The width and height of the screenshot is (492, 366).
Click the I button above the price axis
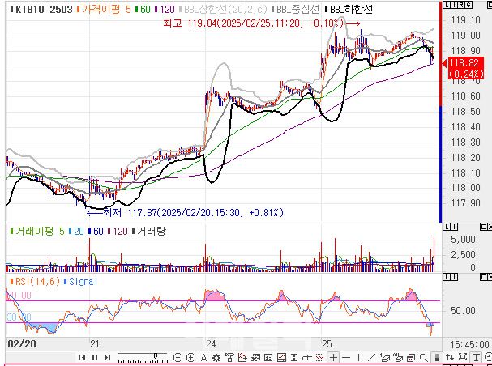pyautogui.click(x=453, y=6)
